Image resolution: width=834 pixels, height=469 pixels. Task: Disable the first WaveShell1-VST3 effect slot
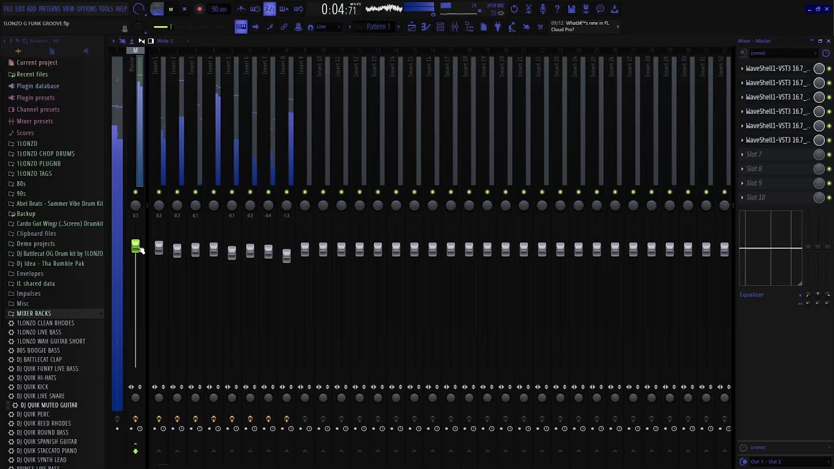[x=829, y=68]
